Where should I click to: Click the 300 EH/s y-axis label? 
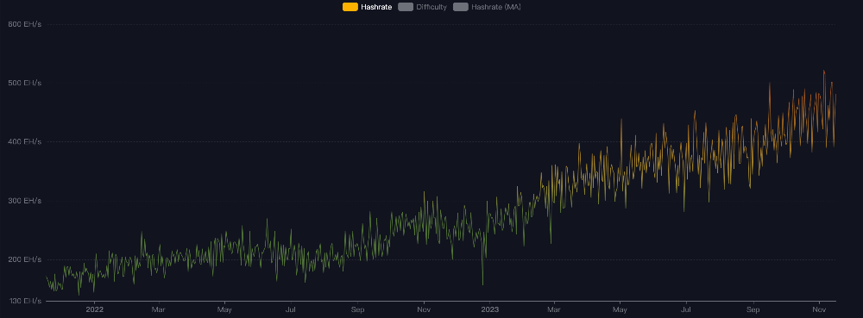pos(25,201)
